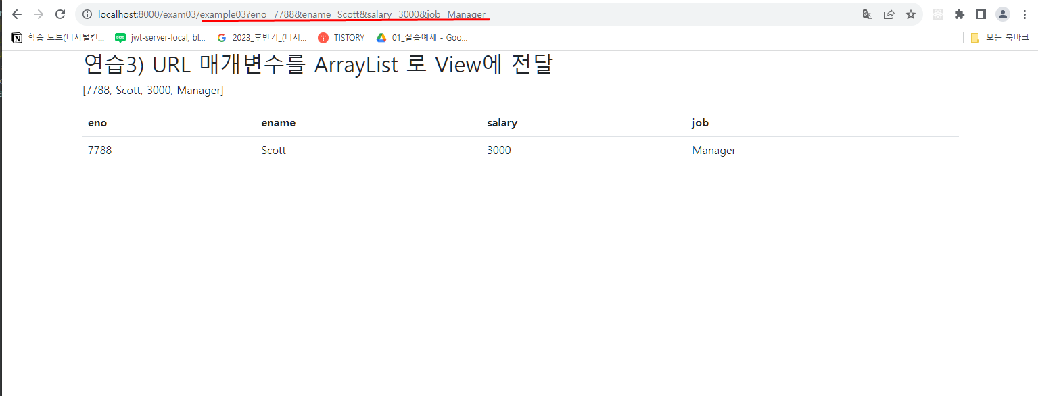Toggle the browser side panel
This screenshot has width=1038, height=396.
(x=981, y=14)
